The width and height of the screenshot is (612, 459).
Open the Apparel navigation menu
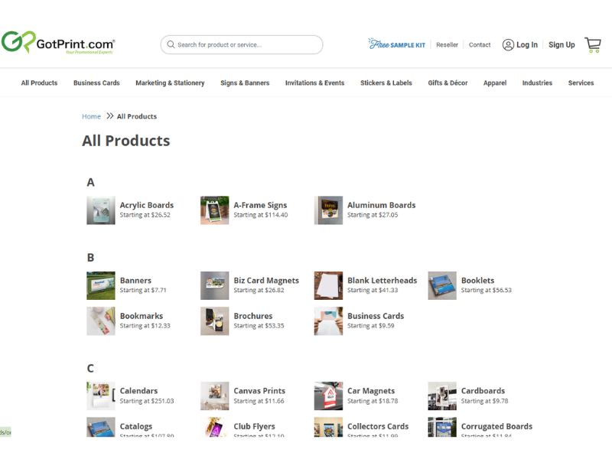(x=494, y=83)
